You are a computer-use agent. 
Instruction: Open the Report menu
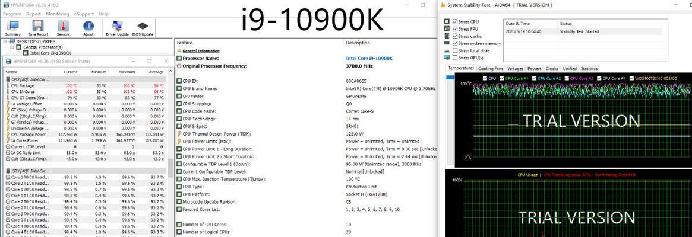pos(33,14)
